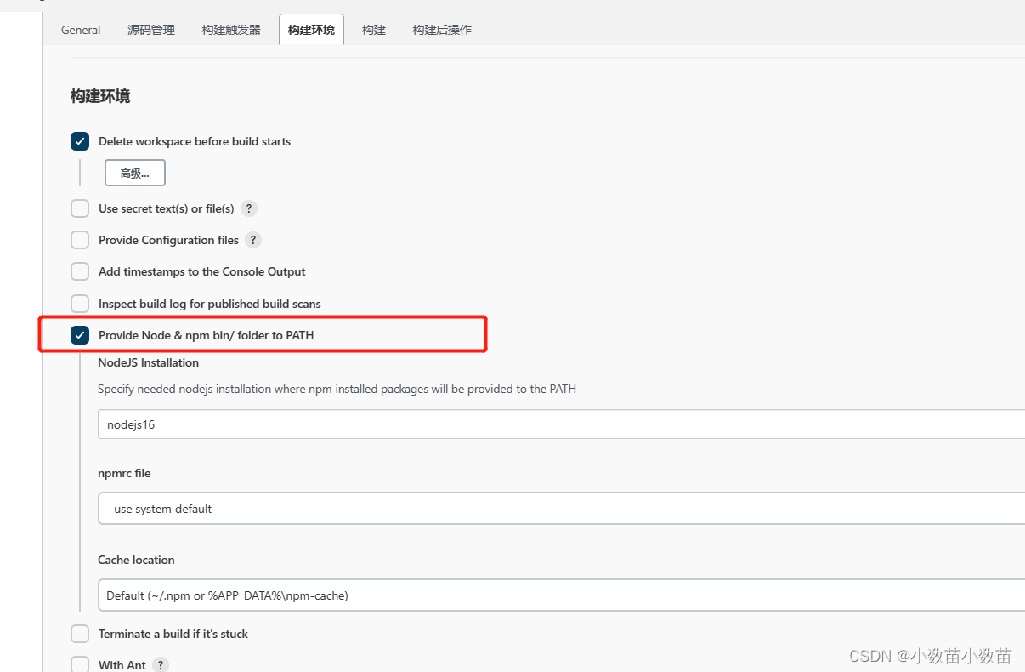Screen dimensions: 1025x672
Task: Enable Add timestamps to the Console Output
Action: pos(79,271)
